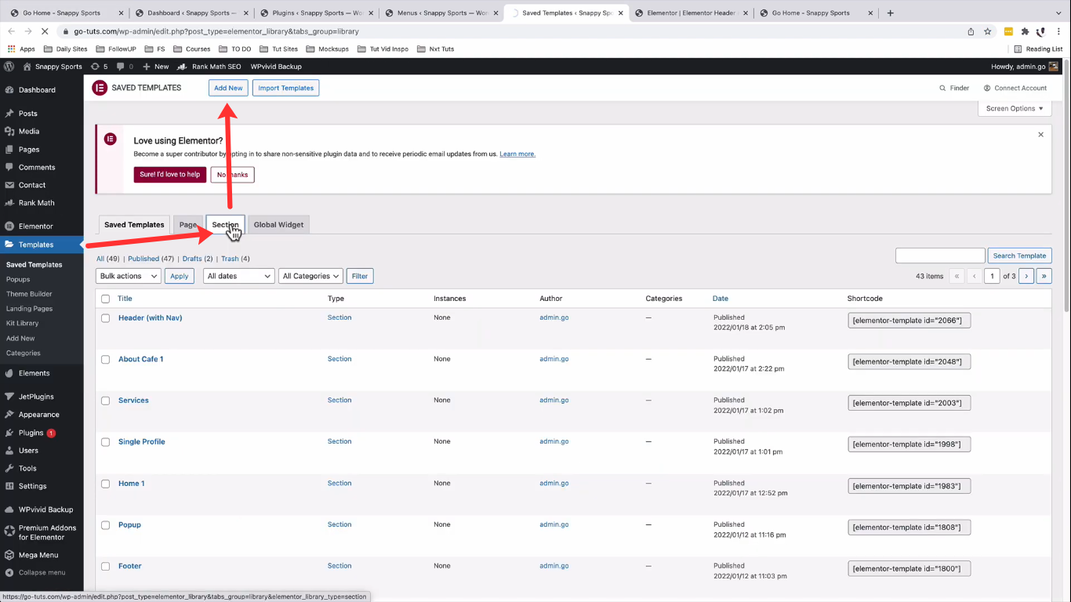Click the Search Template button
Screen dimensions: 1071x602
pos(1019,256)
